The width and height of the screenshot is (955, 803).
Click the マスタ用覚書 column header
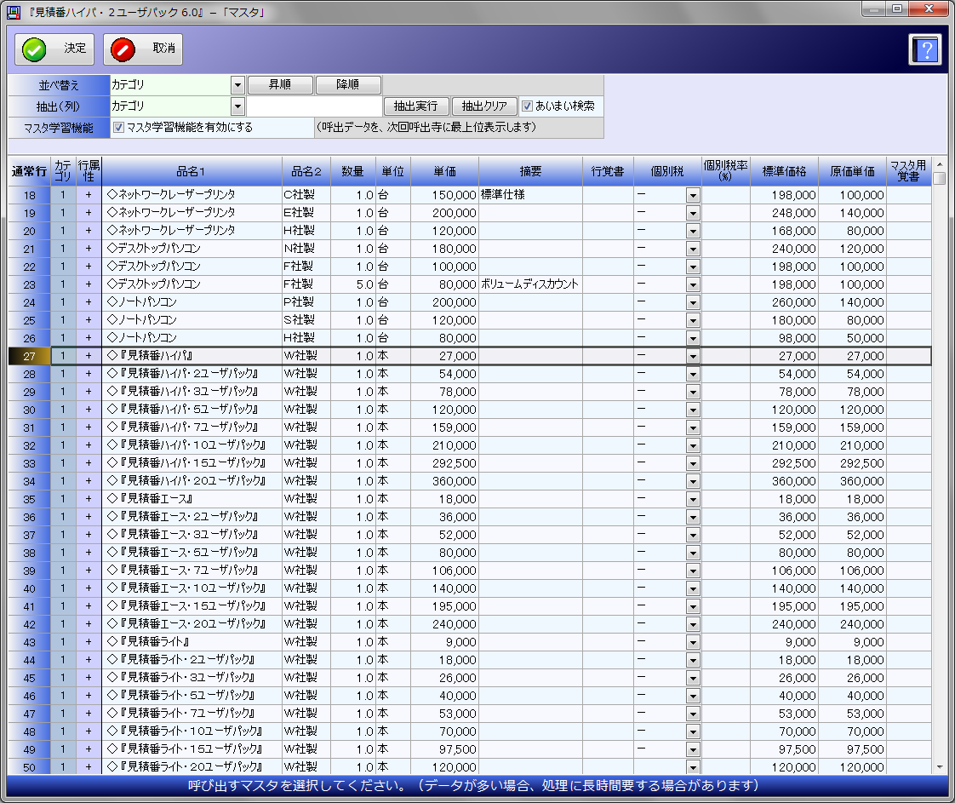point(908,171)
